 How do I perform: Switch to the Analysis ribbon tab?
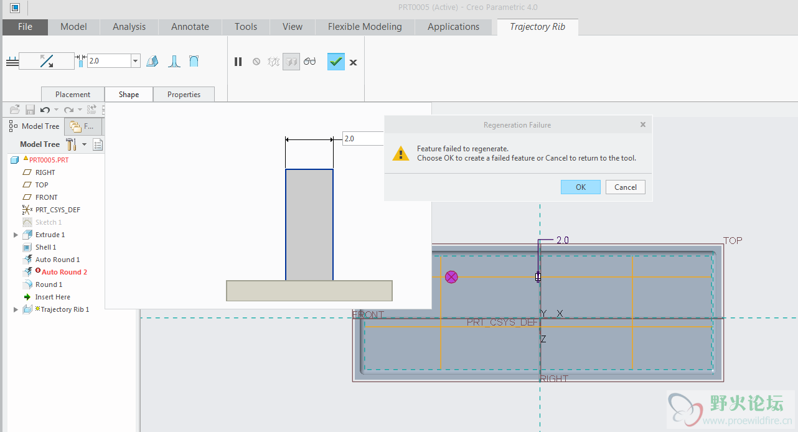[x=129, y=27]
